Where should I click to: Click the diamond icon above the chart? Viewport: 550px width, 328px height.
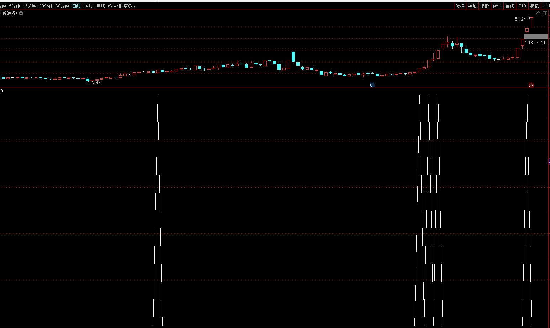point(538,13)
